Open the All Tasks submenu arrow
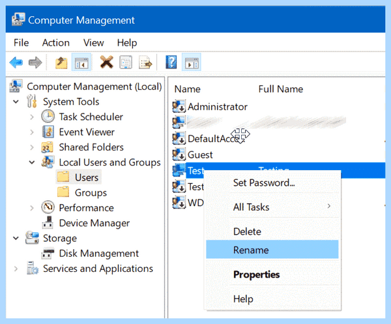Screen dimensions: 391x324 tap(329, 206)
